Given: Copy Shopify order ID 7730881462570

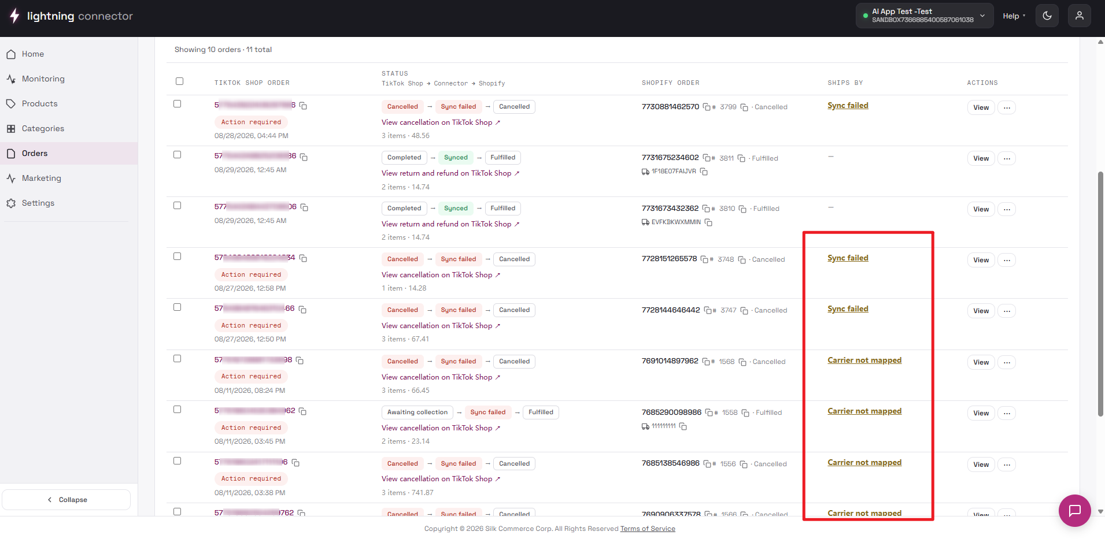Looking at the screenshot, I should (707, 107).
